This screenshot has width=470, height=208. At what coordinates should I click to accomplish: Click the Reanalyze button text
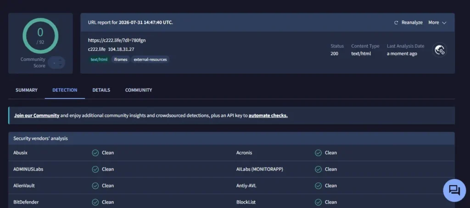pos(412,22)
